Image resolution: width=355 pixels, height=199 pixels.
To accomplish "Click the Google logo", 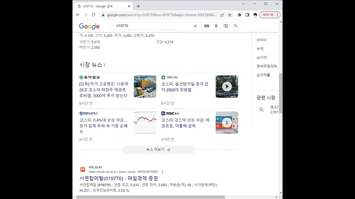I will (89, 26).
